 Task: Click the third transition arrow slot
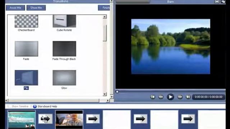coord(141,119)
